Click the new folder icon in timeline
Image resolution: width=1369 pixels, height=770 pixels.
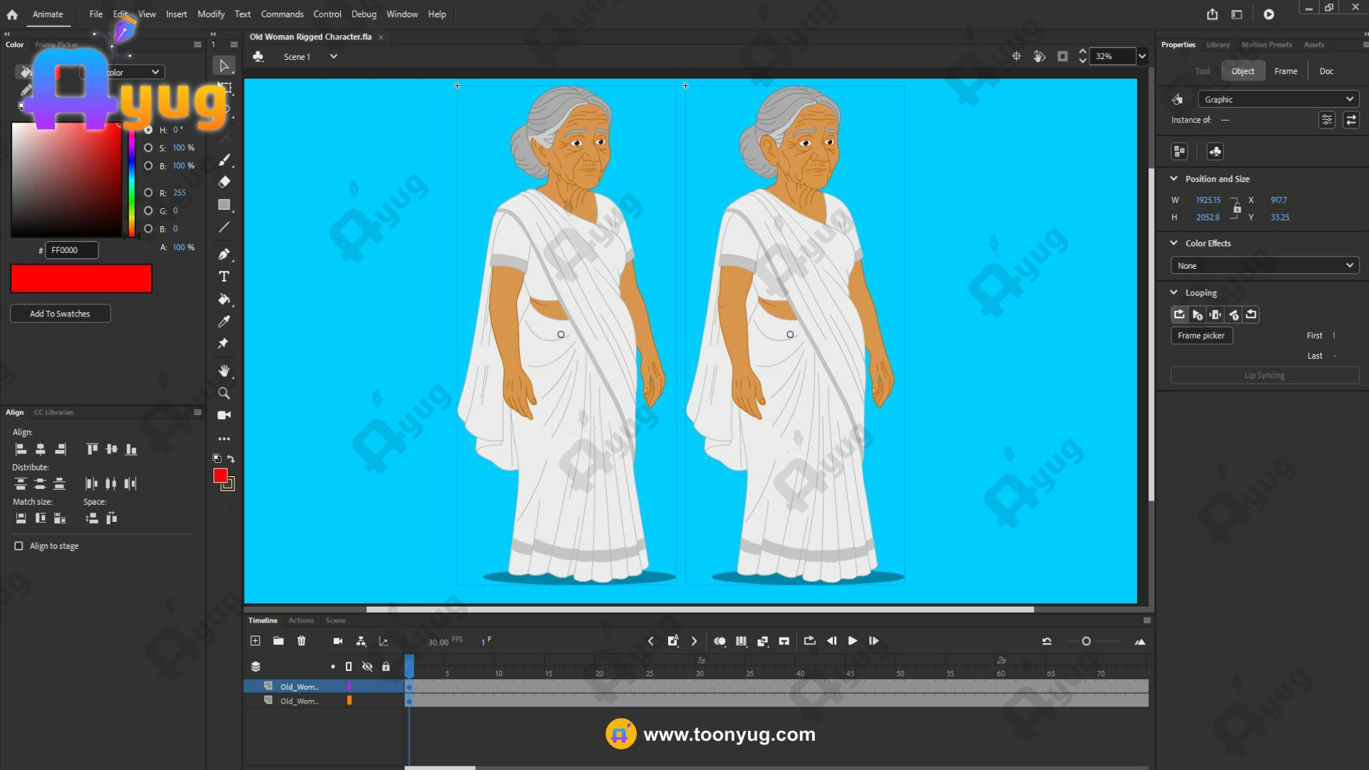(x=279, y=641)
